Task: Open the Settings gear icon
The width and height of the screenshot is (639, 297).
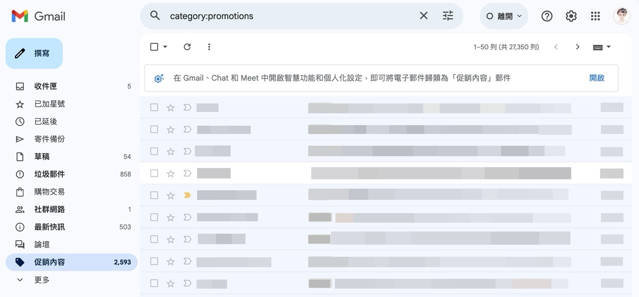Action: click(571, 16)
